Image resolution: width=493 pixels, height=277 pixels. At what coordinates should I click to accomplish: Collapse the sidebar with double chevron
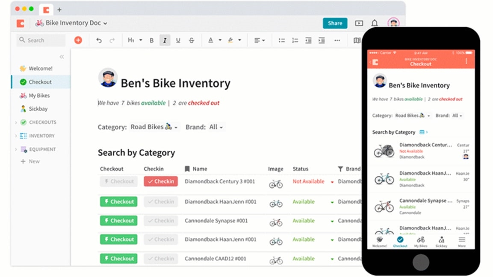point(62,57)
